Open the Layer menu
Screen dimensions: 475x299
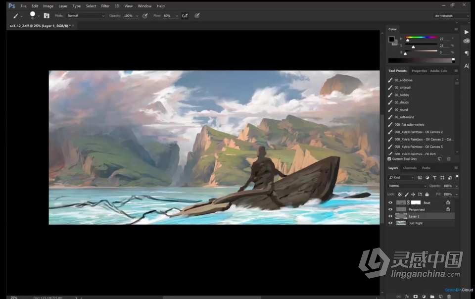63,6
